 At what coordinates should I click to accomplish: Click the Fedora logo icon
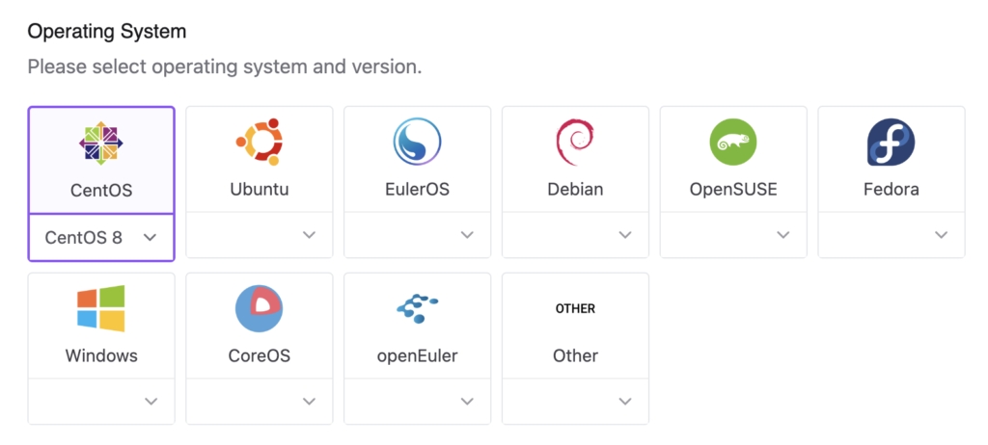click(891, 143)
